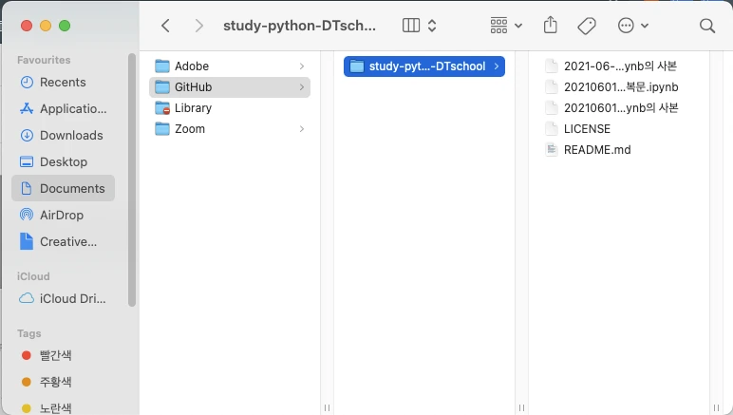Open the search magnifier icon
The image size is (733, 415).
pyautogui.click(x=706, y=26)
